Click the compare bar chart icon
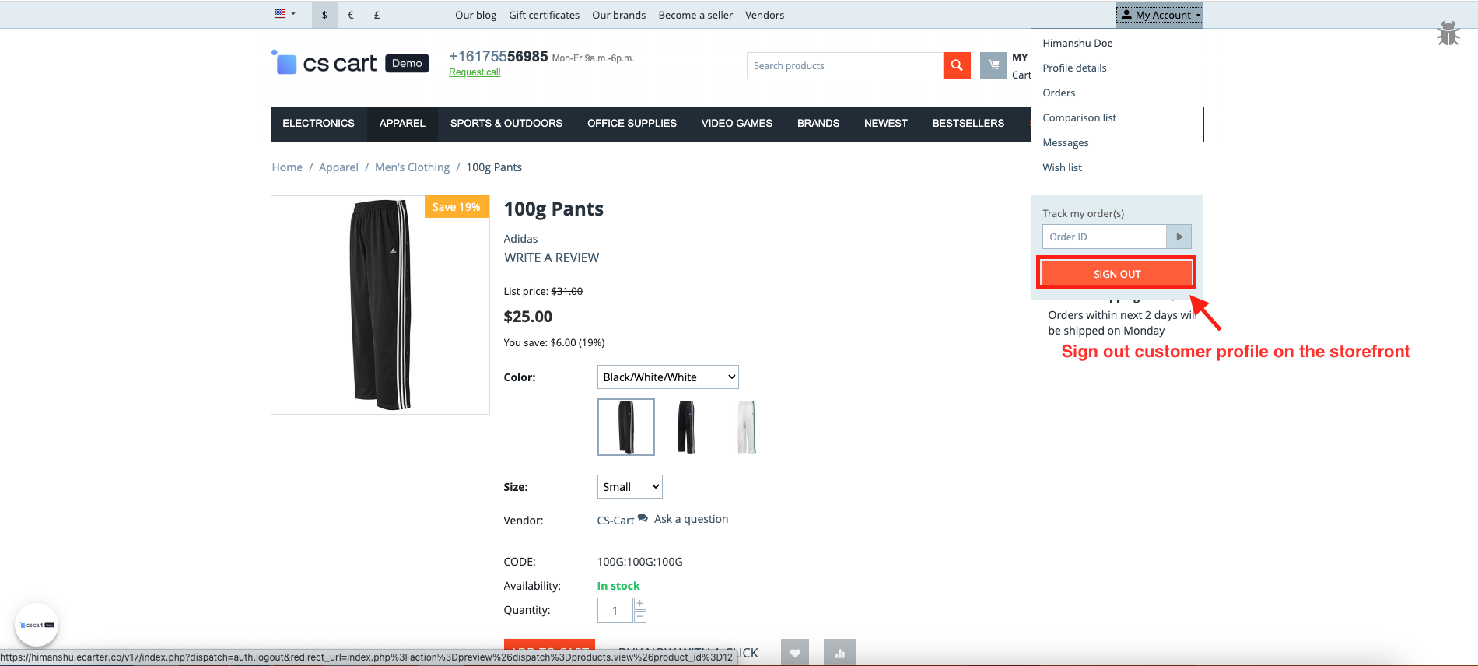 pos(840,653)
